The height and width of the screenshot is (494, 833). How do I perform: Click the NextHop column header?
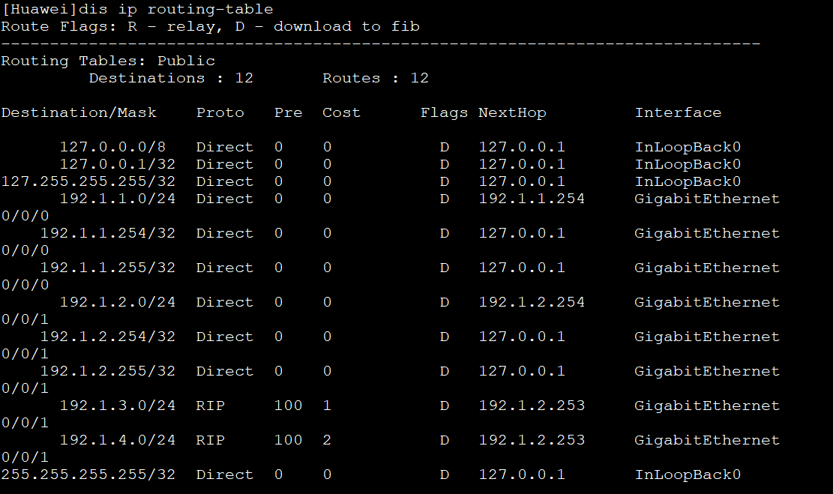[x=512, y=113]
